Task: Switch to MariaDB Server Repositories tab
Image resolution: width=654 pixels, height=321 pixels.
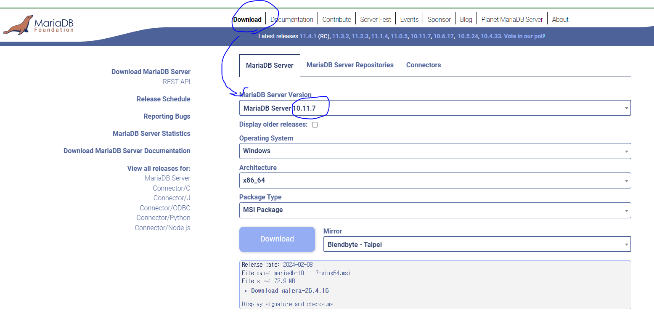Action: [x=350, y=65]
